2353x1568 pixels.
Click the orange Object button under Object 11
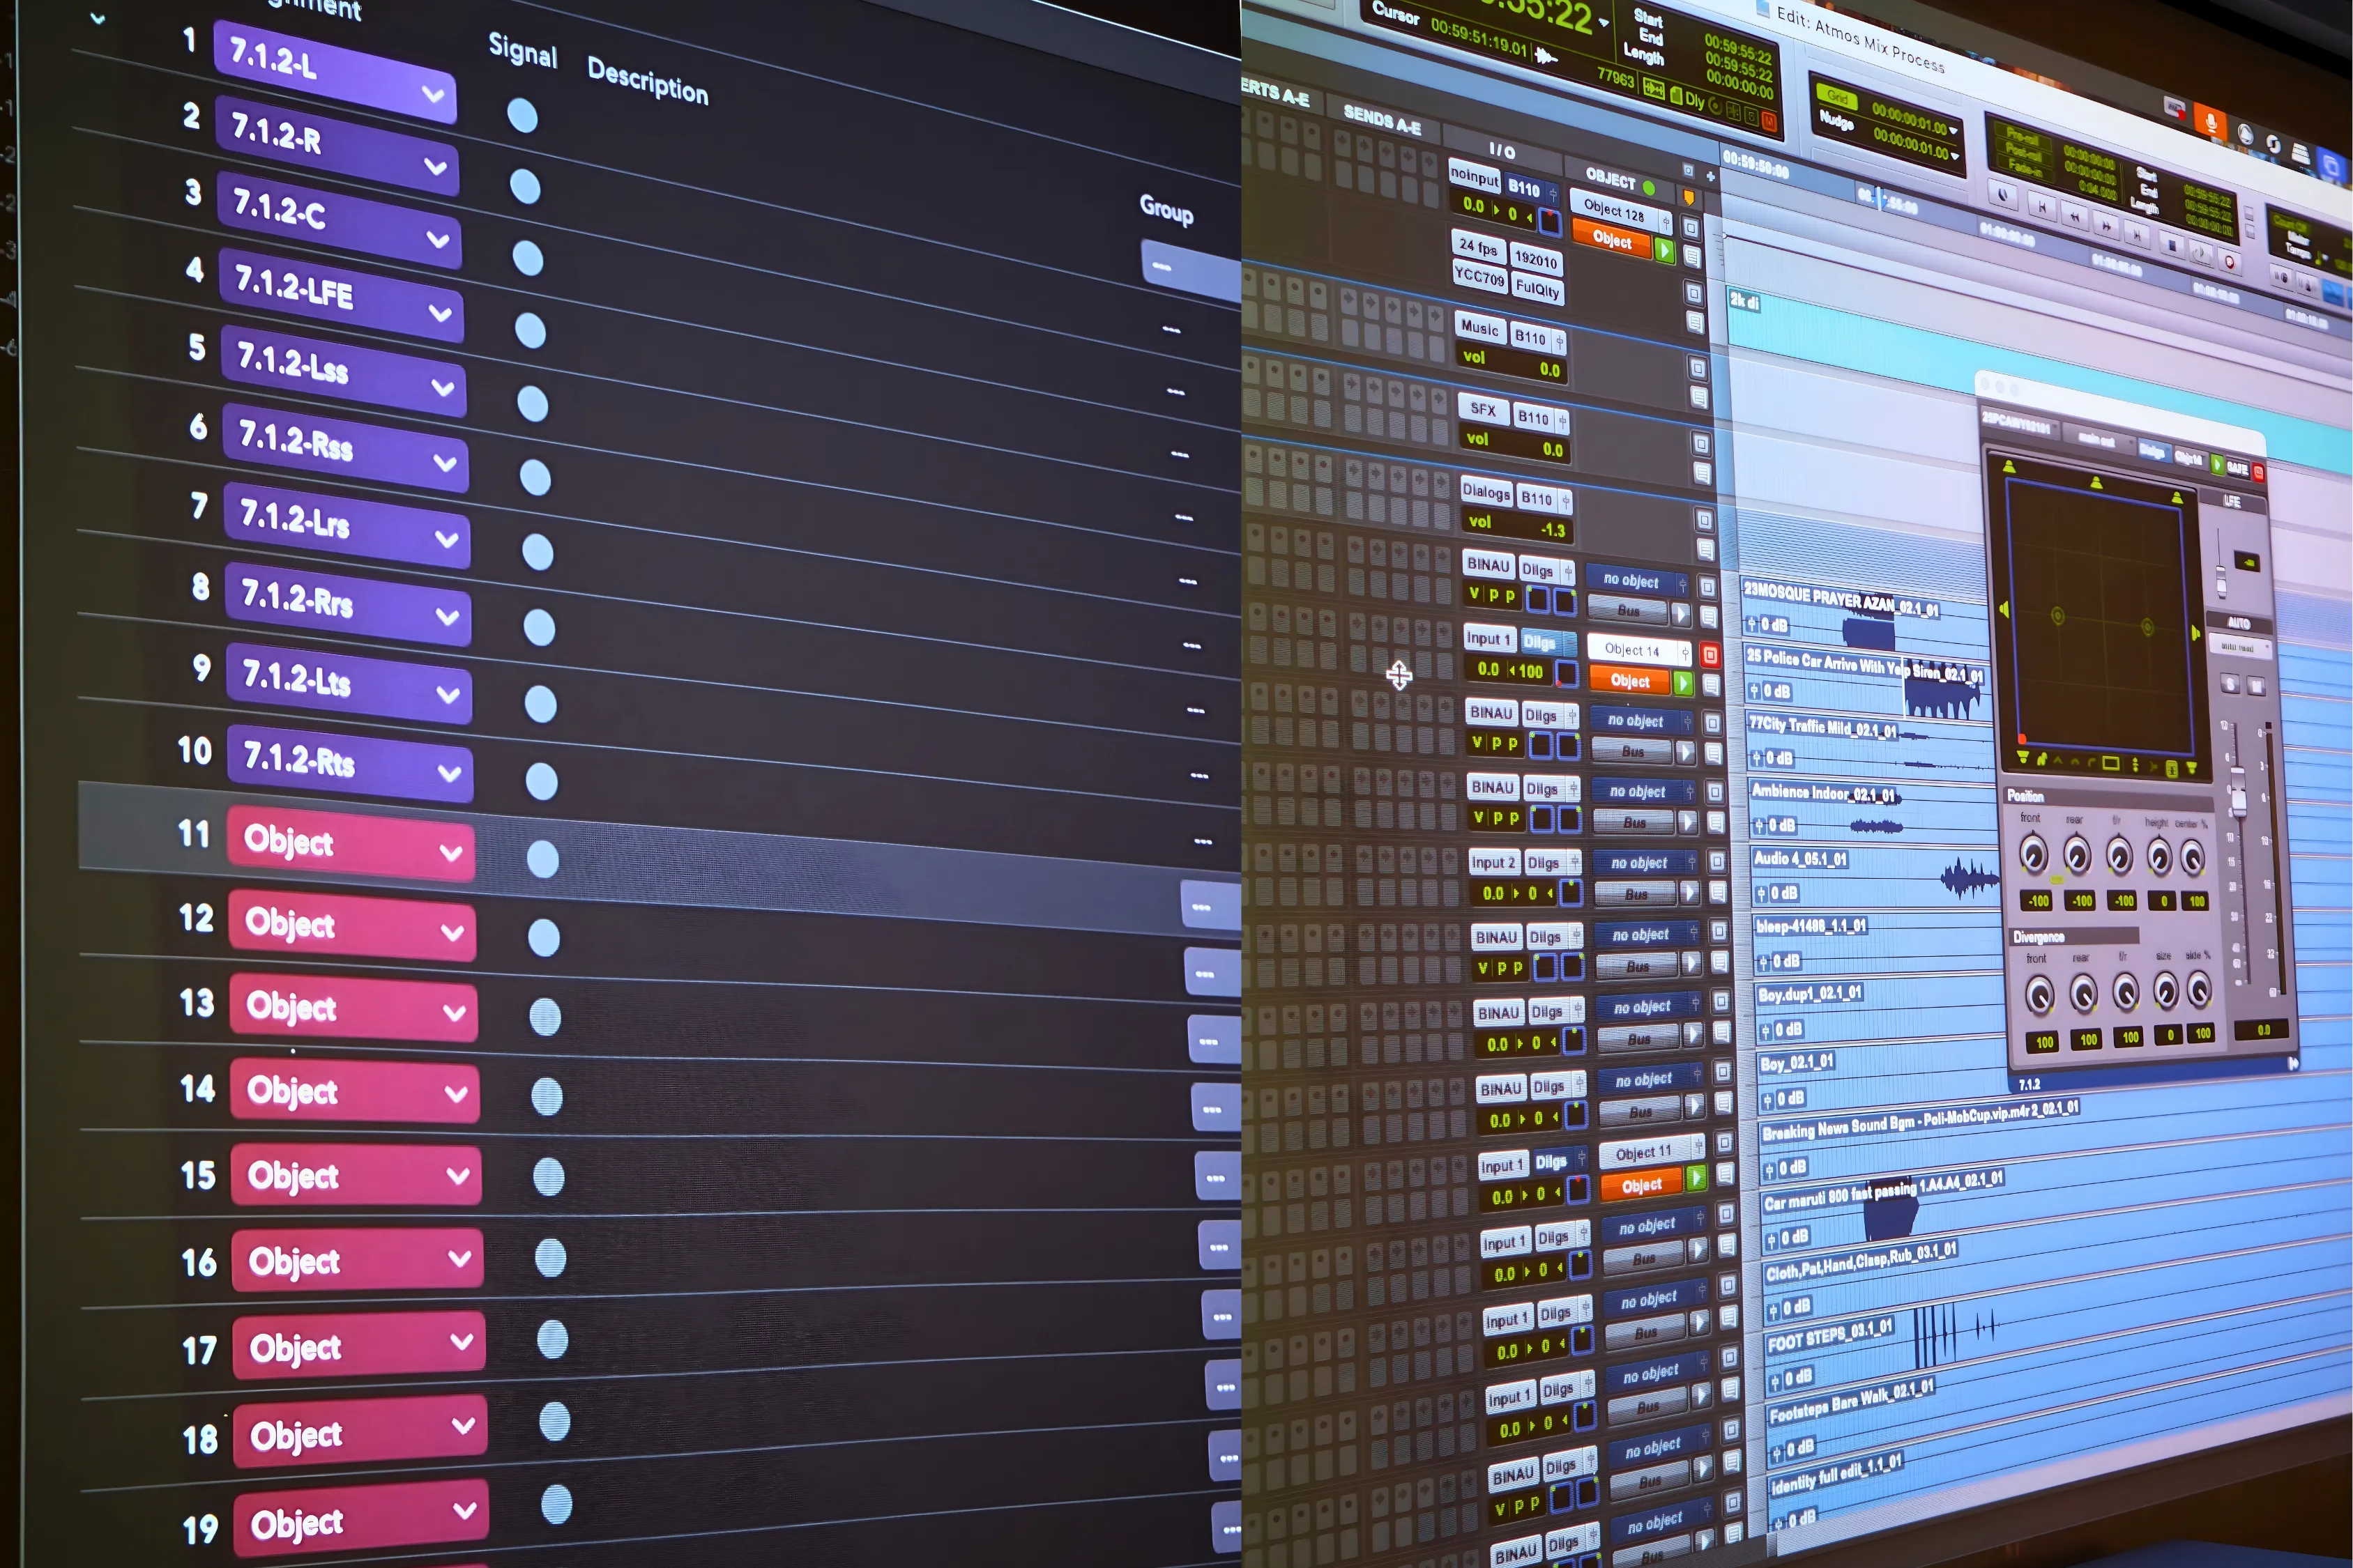(1640, 1185)
